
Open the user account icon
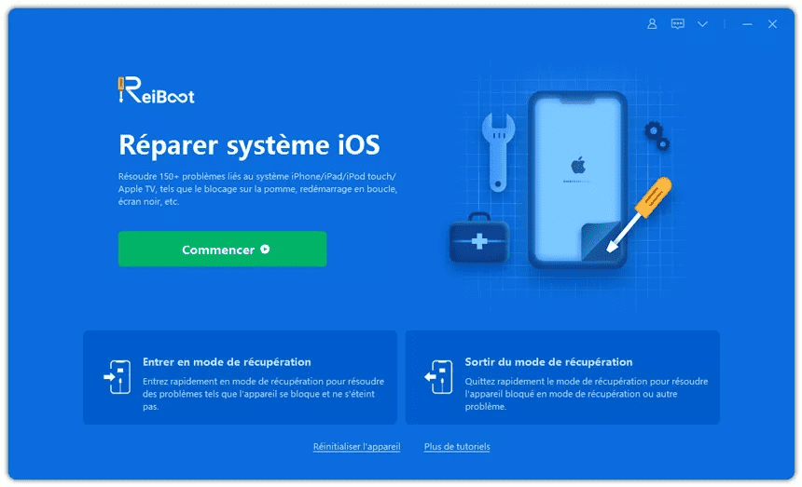pyautogui.click(x=652, y=24)
